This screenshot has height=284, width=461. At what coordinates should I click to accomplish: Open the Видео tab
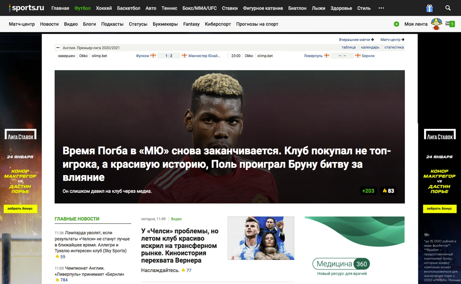71,24
